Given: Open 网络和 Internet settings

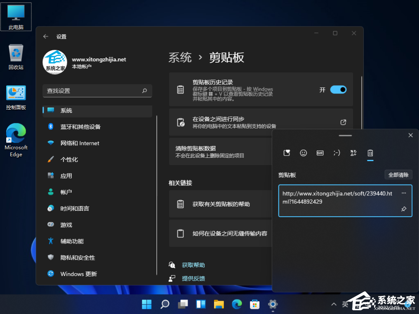Looking at the screenshot, I should 97,143.
